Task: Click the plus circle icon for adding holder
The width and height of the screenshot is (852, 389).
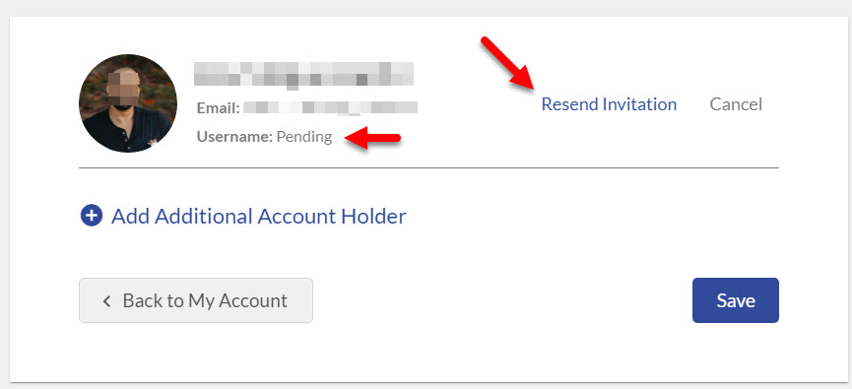Action: tap(92, 216)
